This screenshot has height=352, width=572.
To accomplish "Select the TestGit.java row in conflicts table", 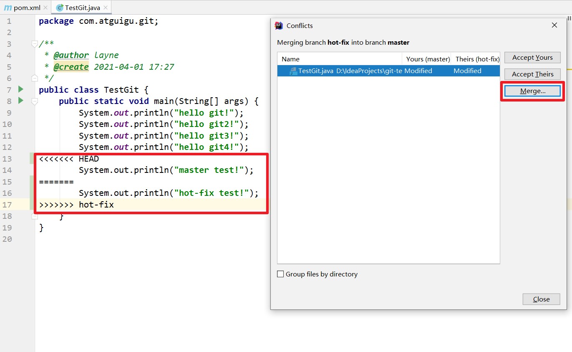I will 388,71.
